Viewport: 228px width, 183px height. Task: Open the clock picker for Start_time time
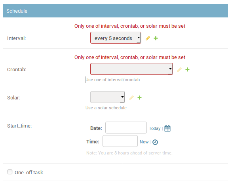155,142
